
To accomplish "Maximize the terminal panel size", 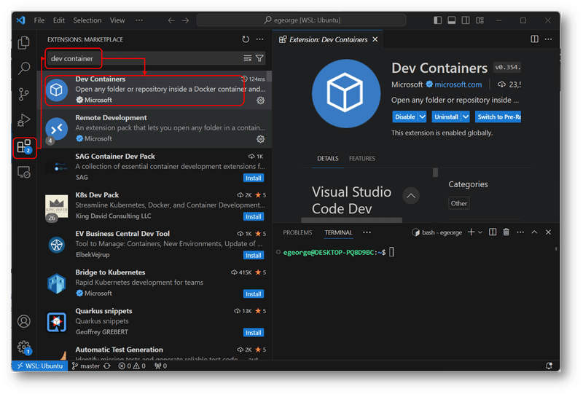I will click(534, 232).
